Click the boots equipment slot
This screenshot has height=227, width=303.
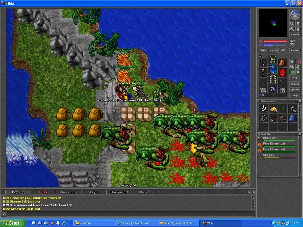click(x=273, y=89)
